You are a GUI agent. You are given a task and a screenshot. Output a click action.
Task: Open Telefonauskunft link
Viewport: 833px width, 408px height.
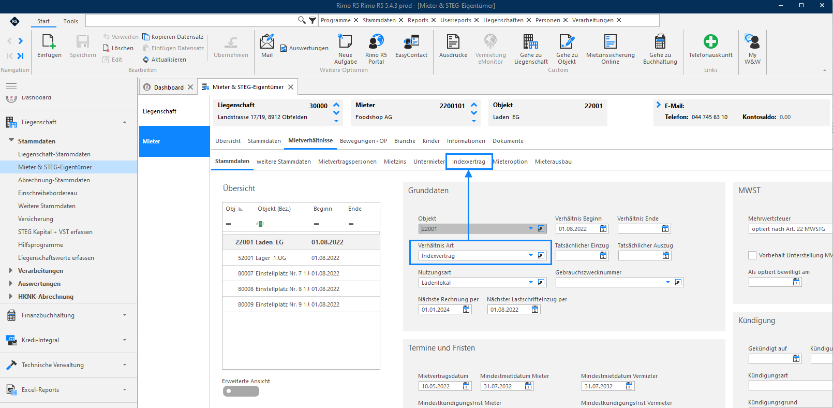point(711,46)
